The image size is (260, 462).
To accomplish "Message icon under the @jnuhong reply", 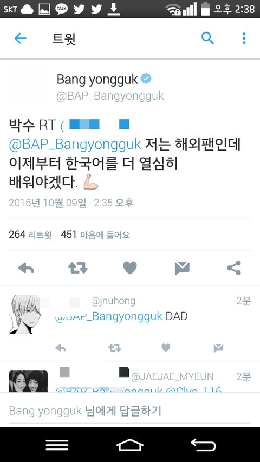I will pyautogui.click(x=218, y=348).
